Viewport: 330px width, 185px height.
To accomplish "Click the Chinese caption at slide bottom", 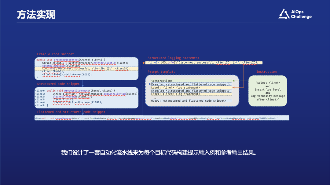I will [x=158, y=153].
